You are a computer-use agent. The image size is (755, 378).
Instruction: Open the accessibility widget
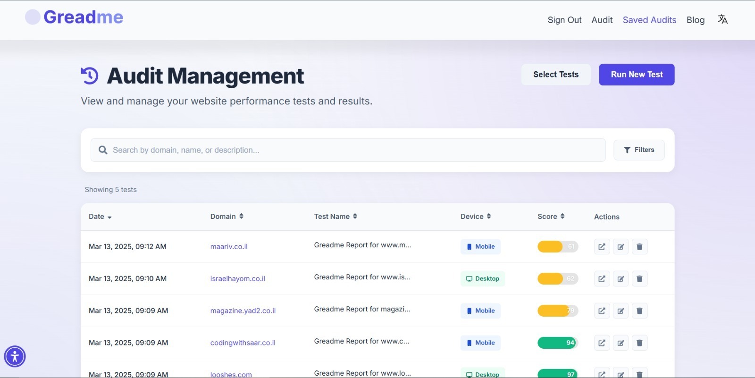[x=15, y=356]
